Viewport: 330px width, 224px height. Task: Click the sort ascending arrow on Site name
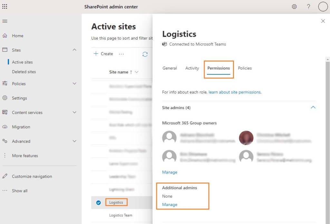click(x=131, y=72)
